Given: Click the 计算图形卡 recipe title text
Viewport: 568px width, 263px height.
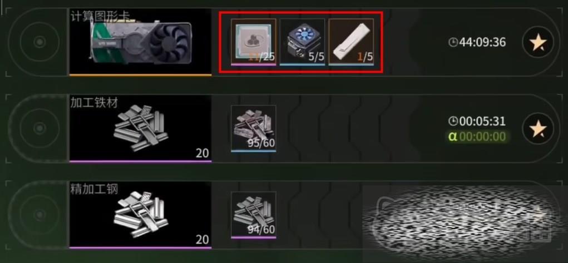Looking at the screenshot, I should 100,16.
